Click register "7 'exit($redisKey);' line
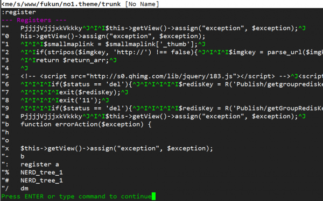Screen dimensions: 323x201 coord(74,92)
